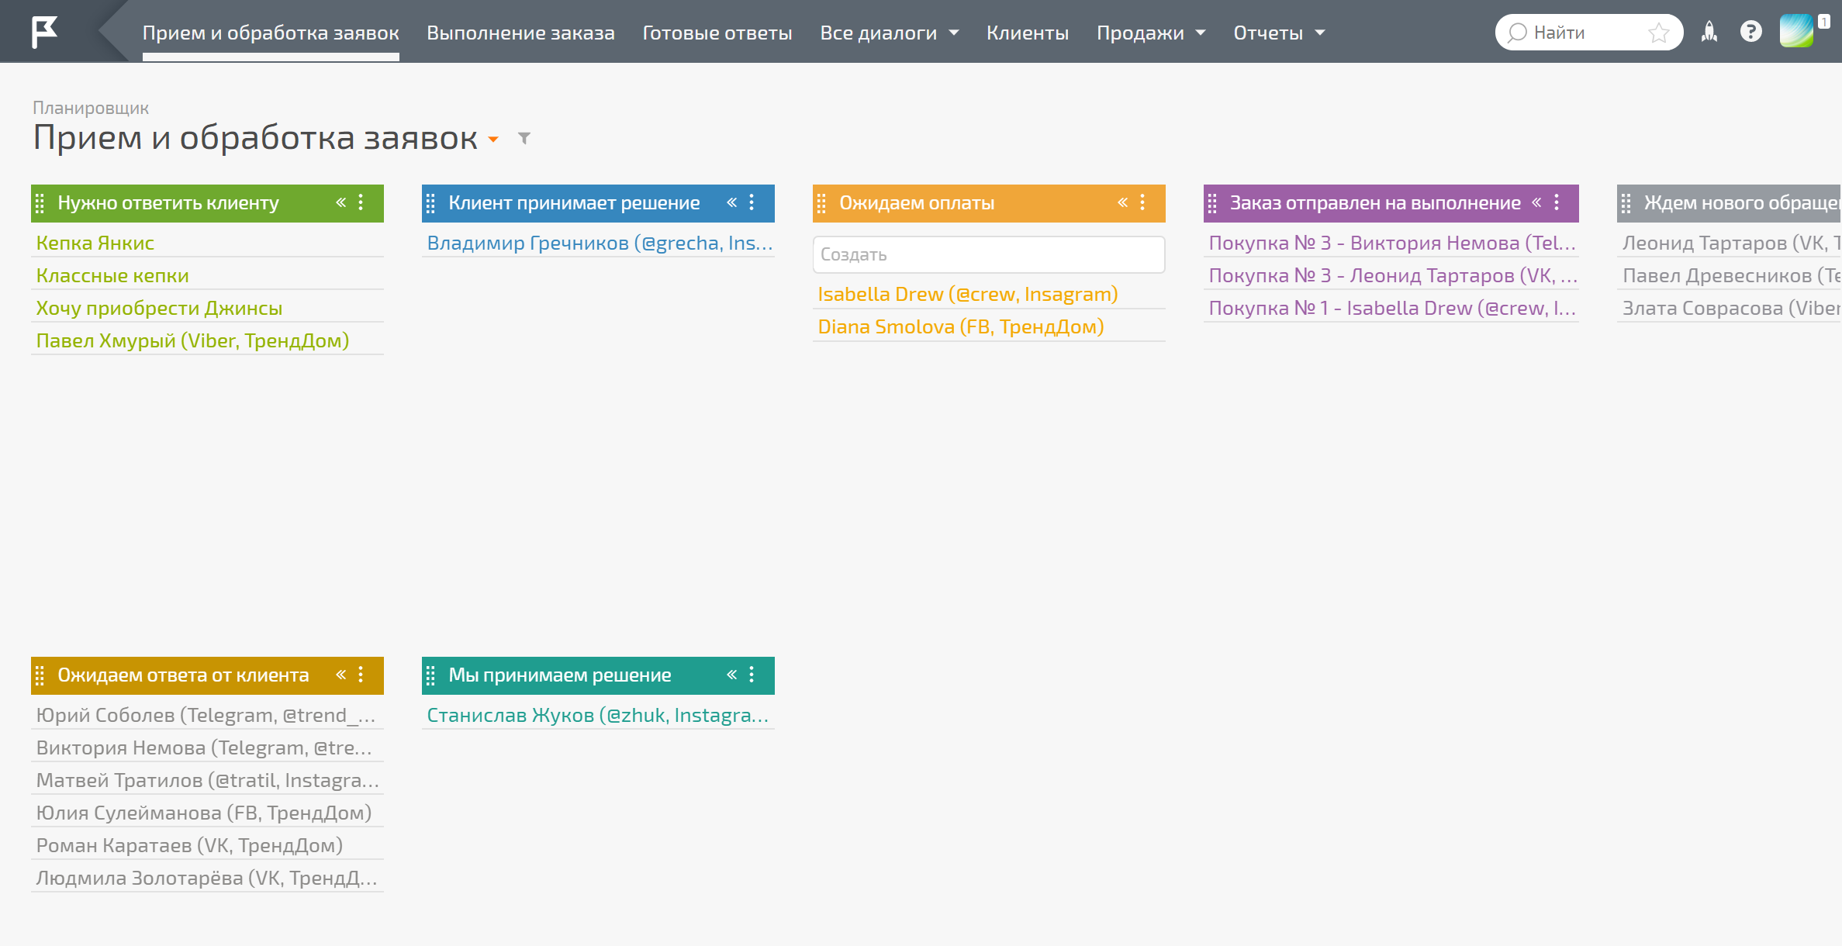1842x946 pixels.
Task: Grab drag handle of Ожидаем оплаты column
Action: pos(822,203)
